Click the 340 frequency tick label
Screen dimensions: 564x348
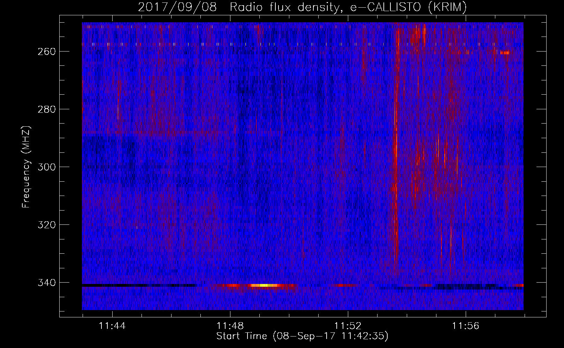point(47,283)
